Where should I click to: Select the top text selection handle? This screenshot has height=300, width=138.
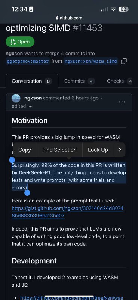coord(12,160)
